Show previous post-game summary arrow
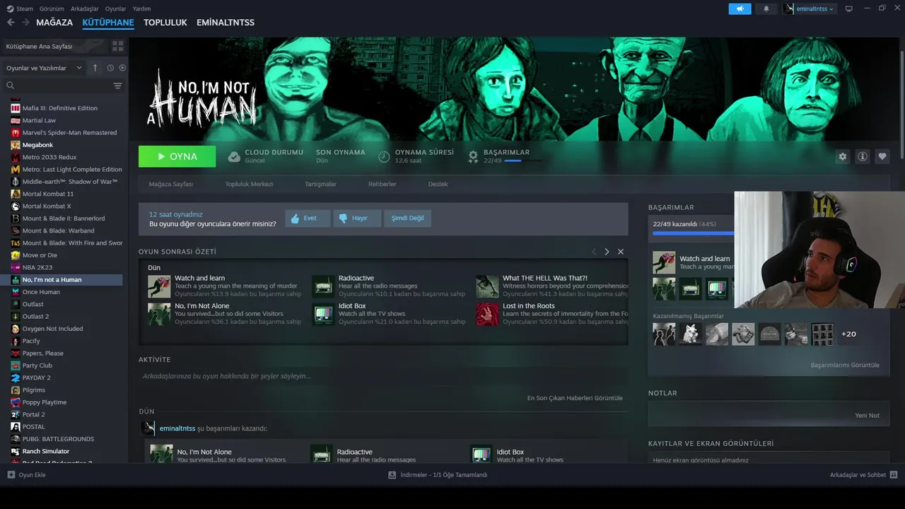Image resolution: width=905 pixels, height=509 pixels. (x=594, y=252)
